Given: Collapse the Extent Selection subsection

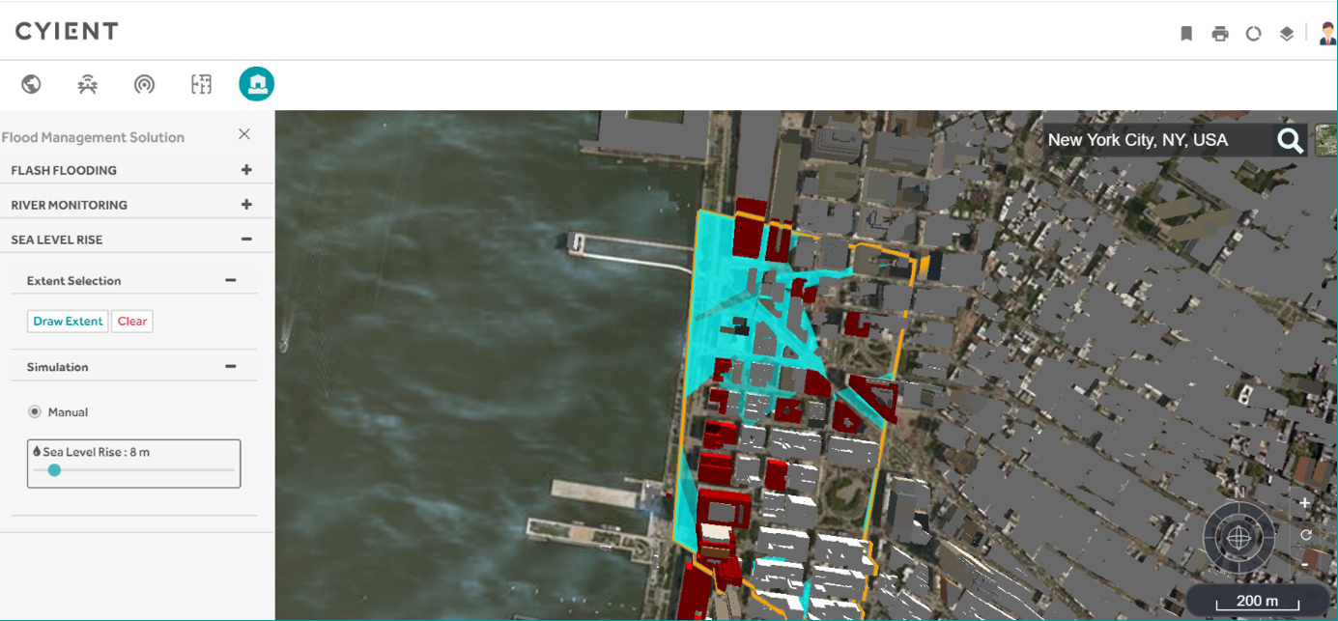Looking at the screenshot, I should [230, 281].
